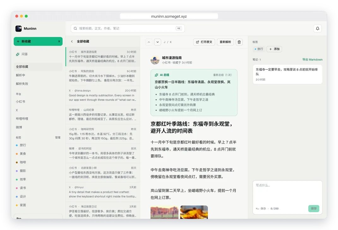The image size is (338, 230).
Task: Select the 设计 tag in sidebar
Action: click(38, 196)
